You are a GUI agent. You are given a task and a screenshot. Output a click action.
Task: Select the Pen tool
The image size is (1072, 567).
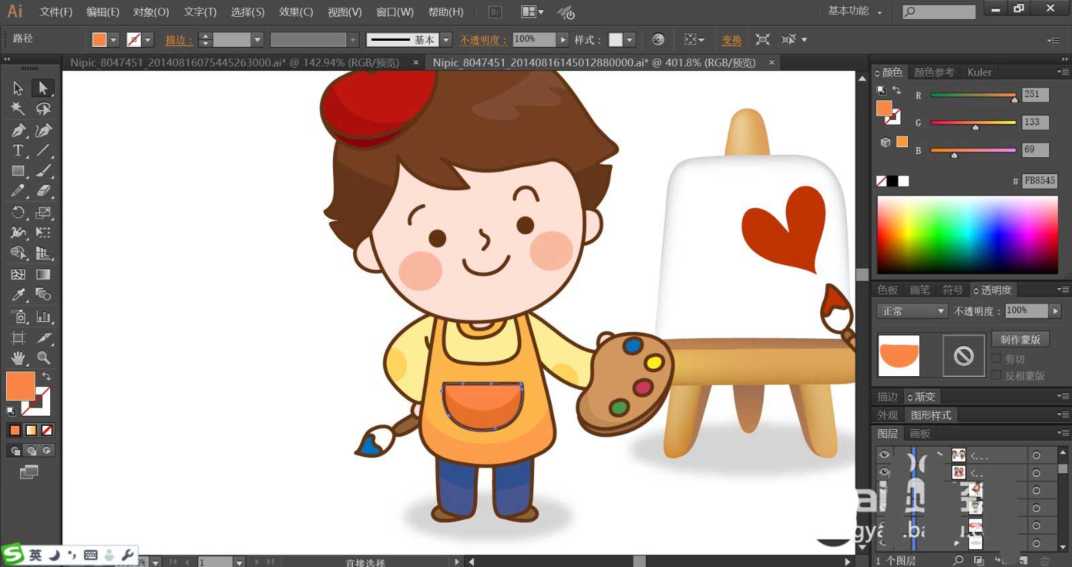point(18,130)
